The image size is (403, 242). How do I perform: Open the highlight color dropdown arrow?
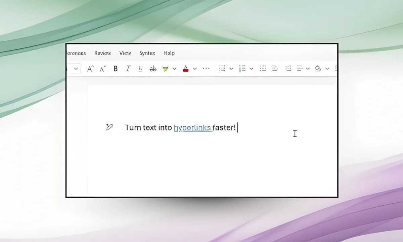click(x=175, y=69)
